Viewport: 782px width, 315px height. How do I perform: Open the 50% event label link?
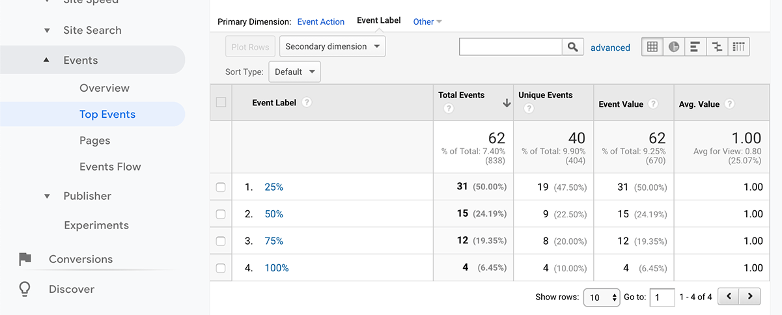pos(273,214)
